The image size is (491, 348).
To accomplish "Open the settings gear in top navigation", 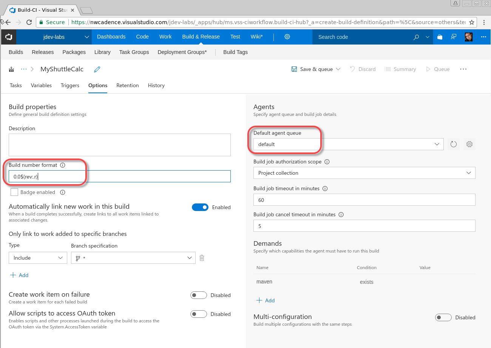I will coord(287,37).
